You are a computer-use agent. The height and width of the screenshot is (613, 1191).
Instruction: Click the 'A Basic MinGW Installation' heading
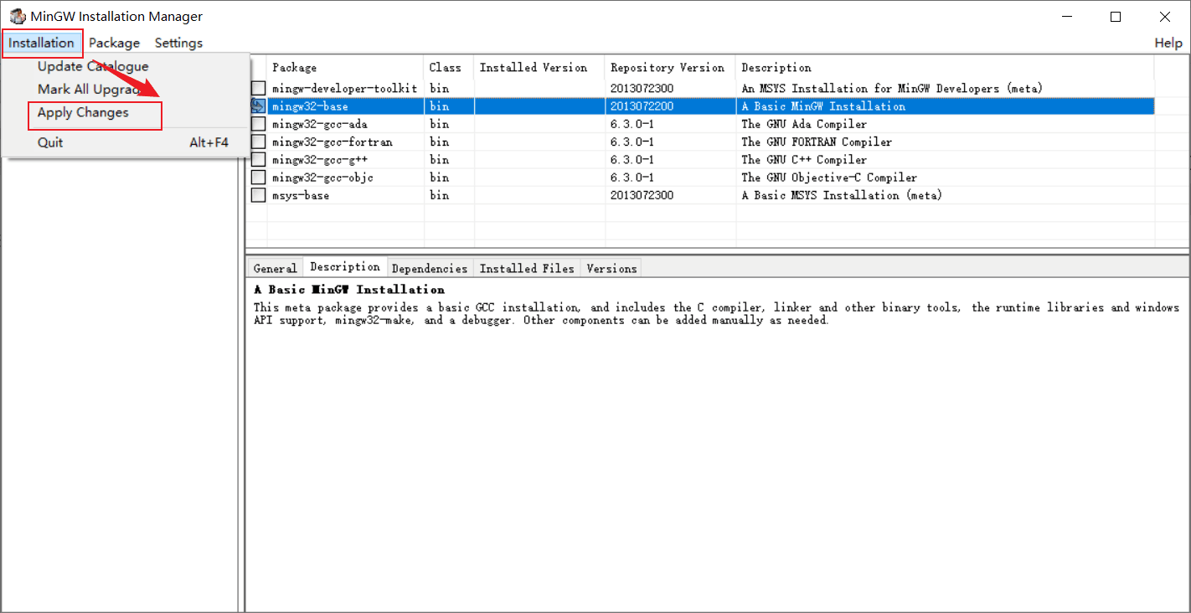pos(349,289)
